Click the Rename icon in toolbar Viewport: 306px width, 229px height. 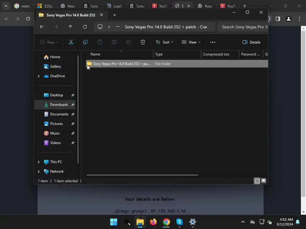(x=114, y=42)
